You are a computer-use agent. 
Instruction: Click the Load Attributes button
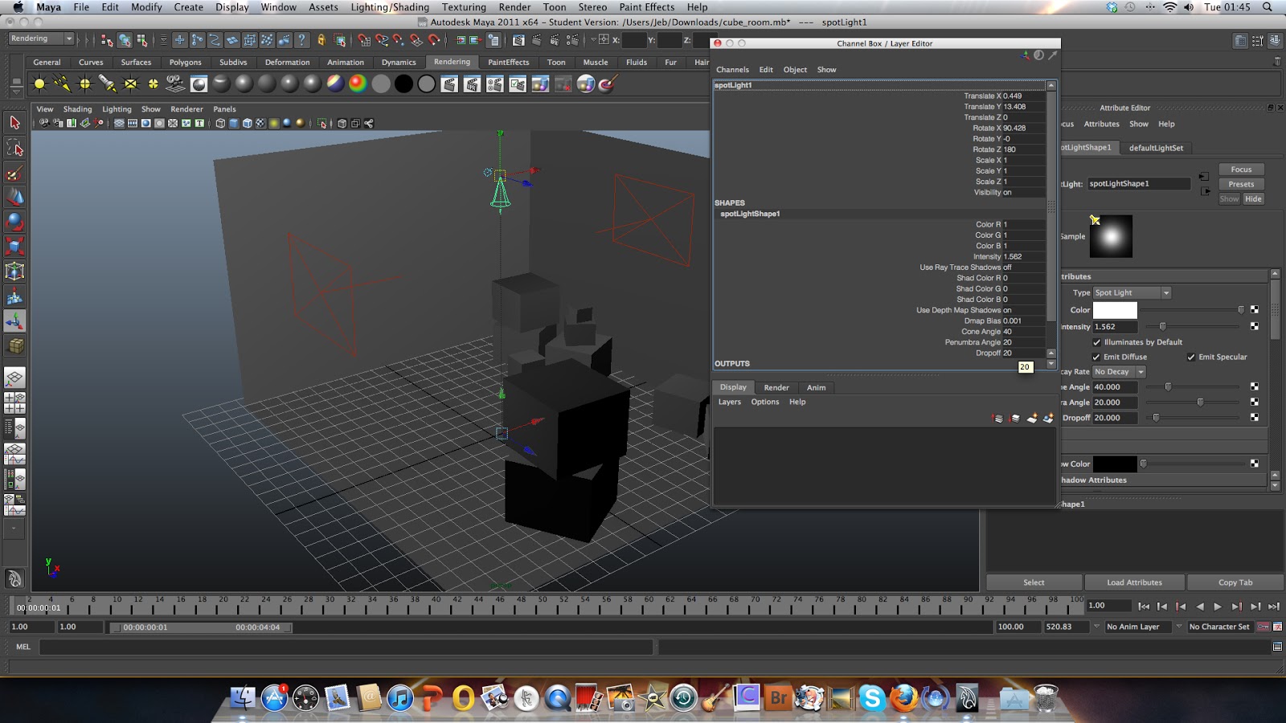point(1135,582)
